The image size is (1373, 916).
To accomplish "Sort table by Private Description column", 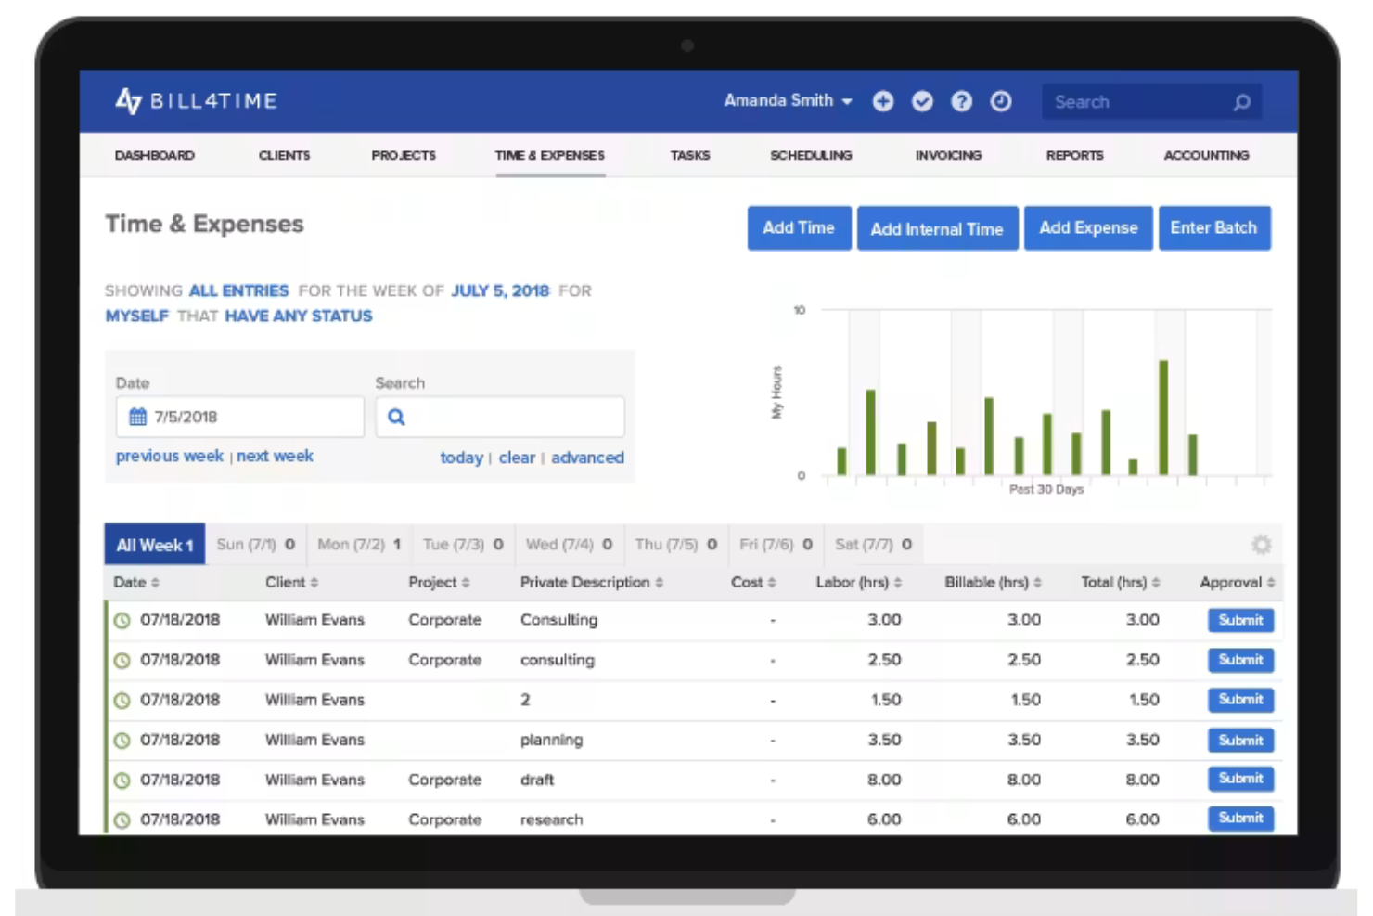I will (591, 582).
